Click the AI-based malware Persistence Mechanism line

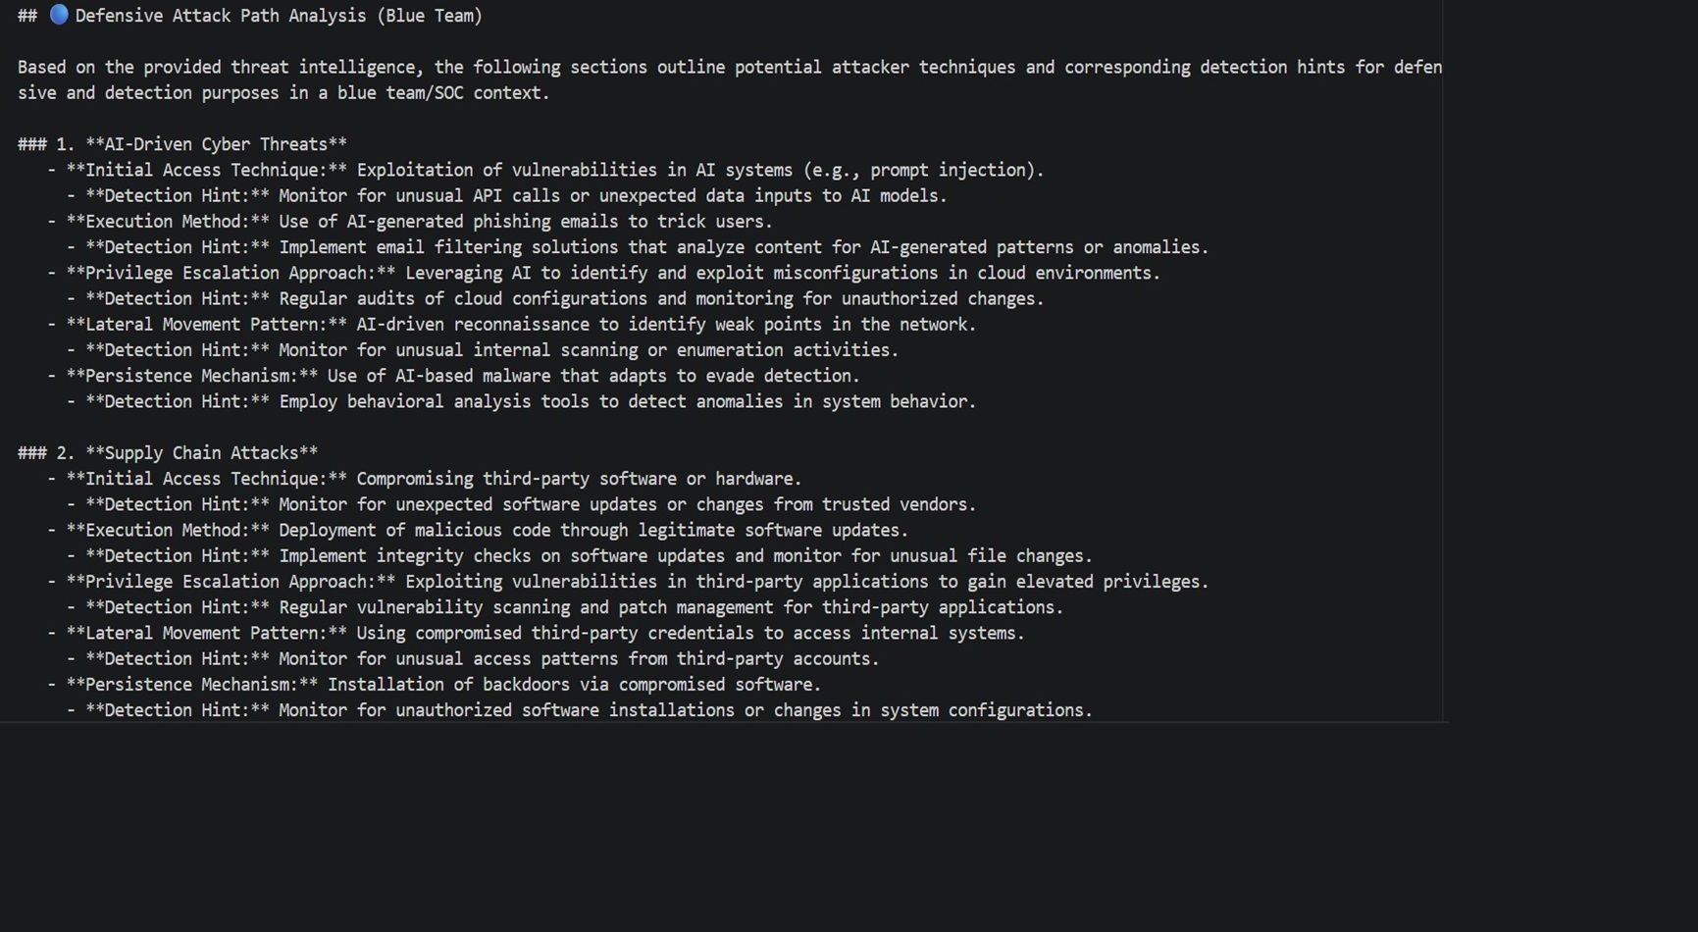tap(462, 376)
